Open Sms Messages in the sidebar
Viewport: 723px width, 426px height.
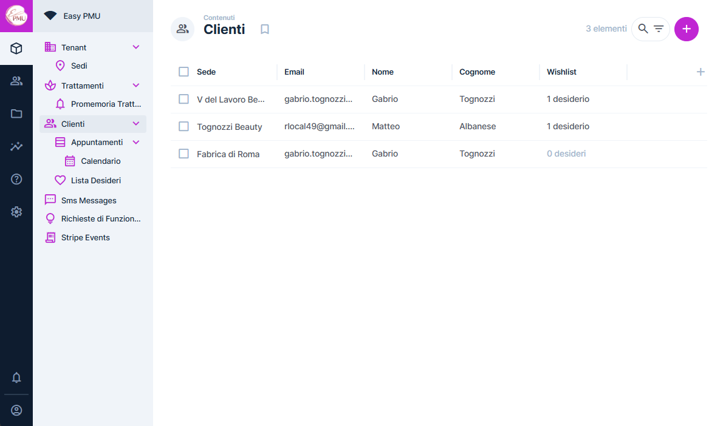[89, 200]
